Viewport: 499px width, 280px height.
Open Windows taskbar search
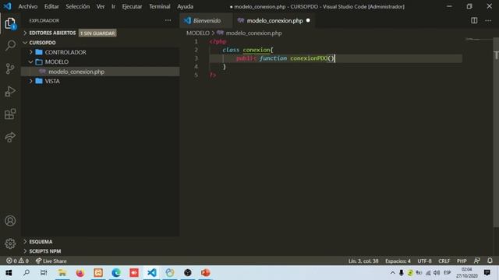[x=27, y=273]
